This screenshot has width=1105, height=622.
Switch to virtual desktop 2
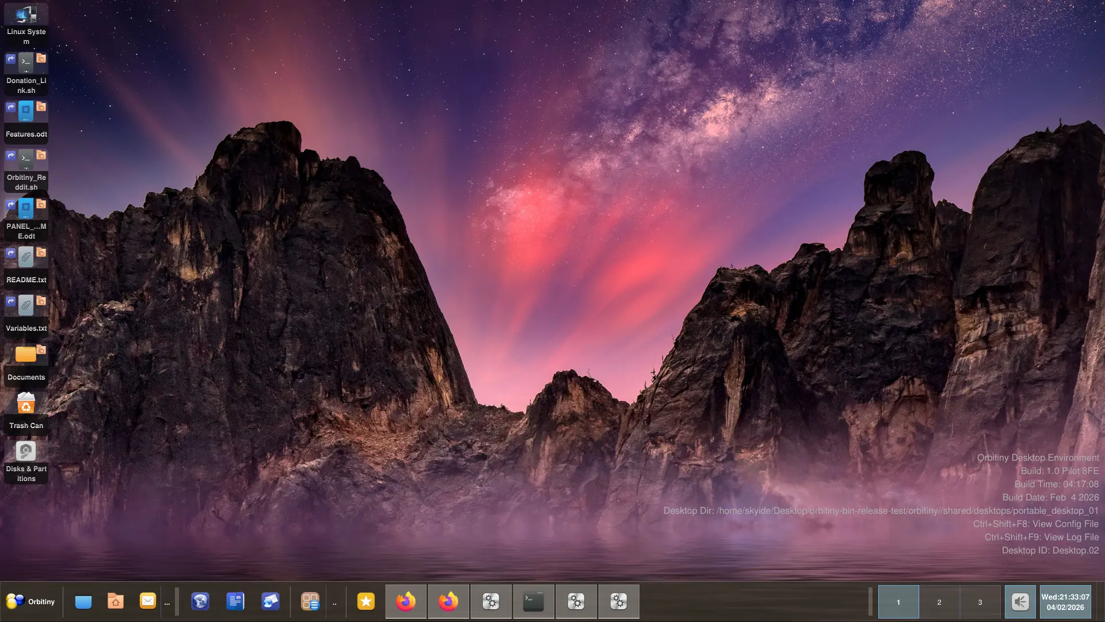pyautogui.click(x=939, y=602)
